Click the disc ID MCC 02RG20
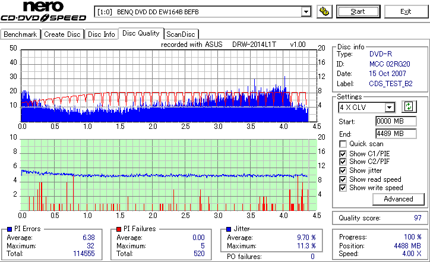Screen dimensions: 430x262 tap(390, 64)
